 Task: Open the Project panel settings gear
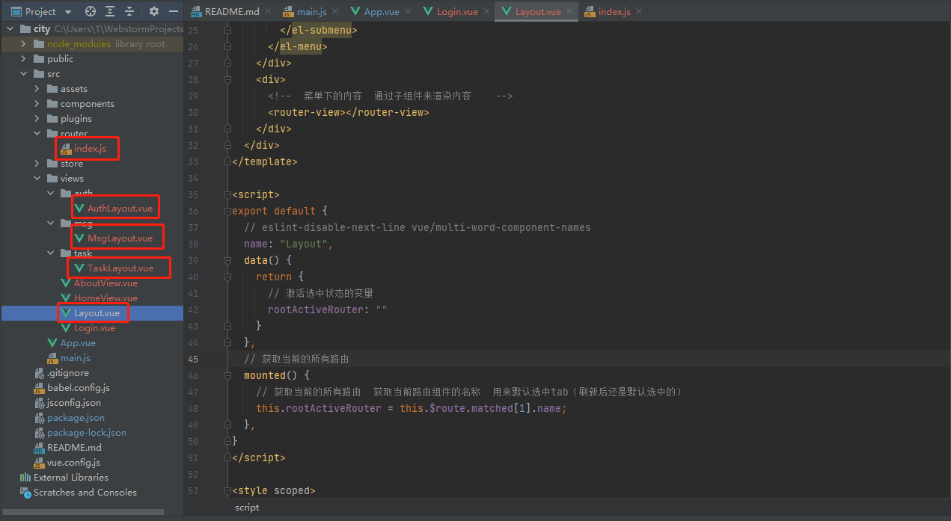coord(154,11)
